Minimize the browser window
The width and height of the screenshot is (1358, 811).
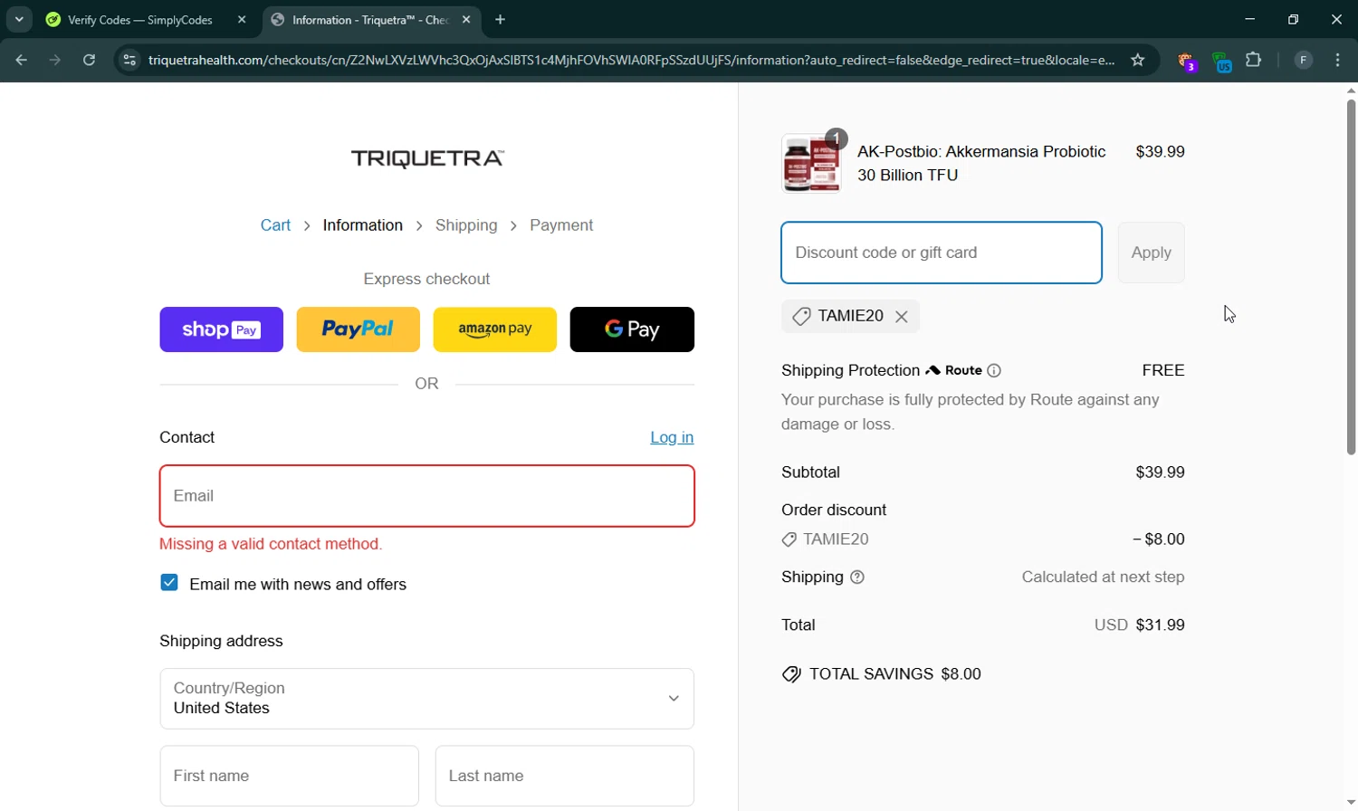pos(1250,19)
